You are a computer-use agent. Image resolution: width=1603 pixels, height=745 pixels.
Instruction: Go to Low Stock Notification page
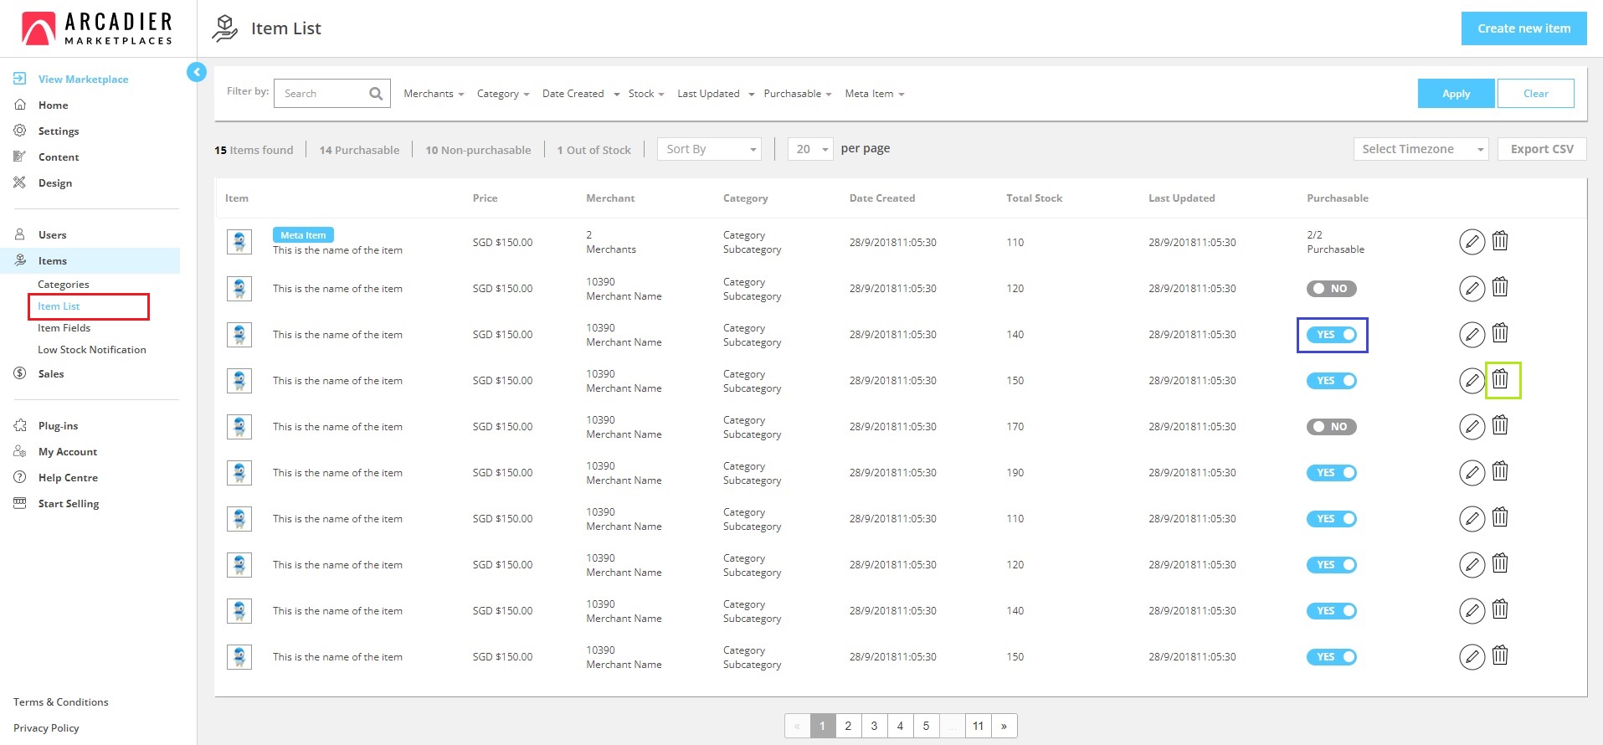92,350
